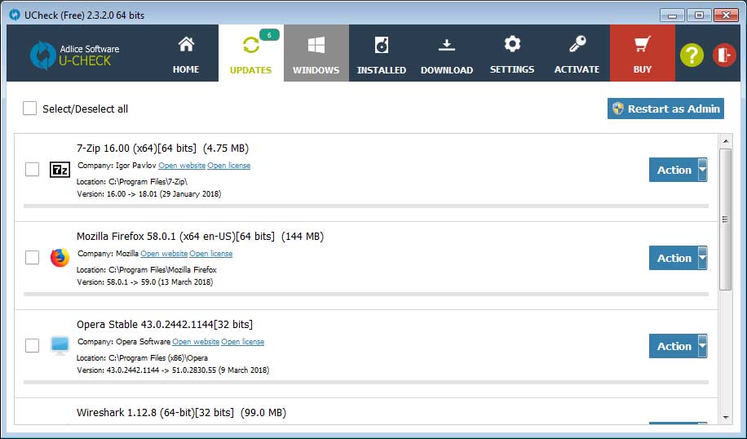This screenshot has height=439, width=747.
Task: Click Restart as Admin button
Action: pos(665,109)
